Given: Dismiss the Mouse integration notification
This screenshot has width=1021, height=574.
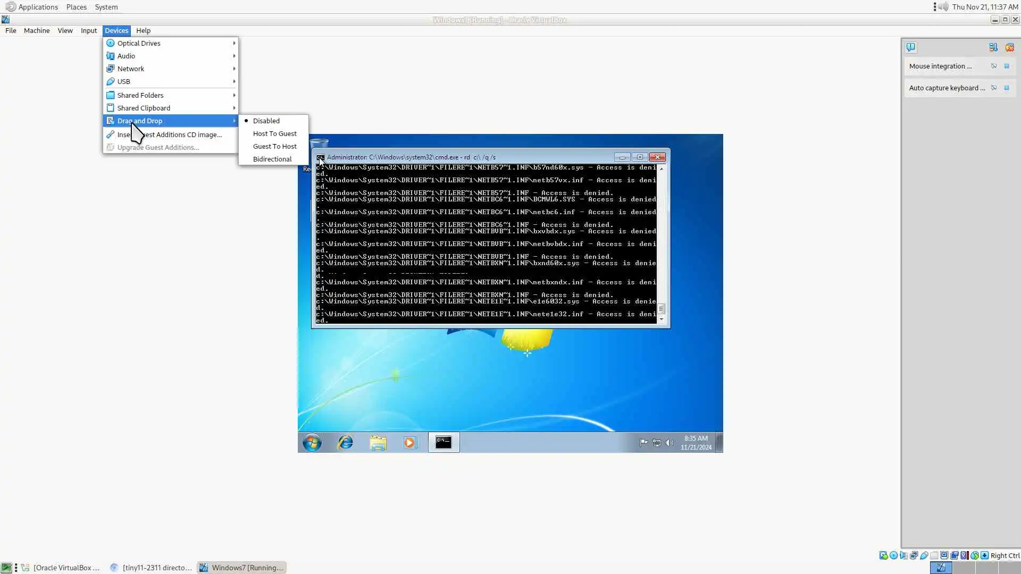Looking at the screenshot, I should tap(1006, 66).
